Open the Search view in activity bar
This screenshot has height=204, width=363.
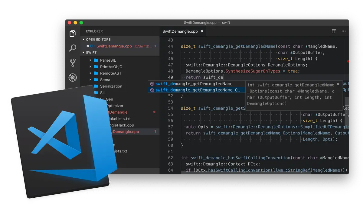point(73,48)
